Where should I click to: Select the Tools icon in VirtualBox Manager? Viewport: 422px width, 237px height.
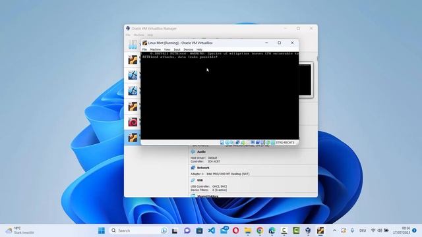click(133, 45)
